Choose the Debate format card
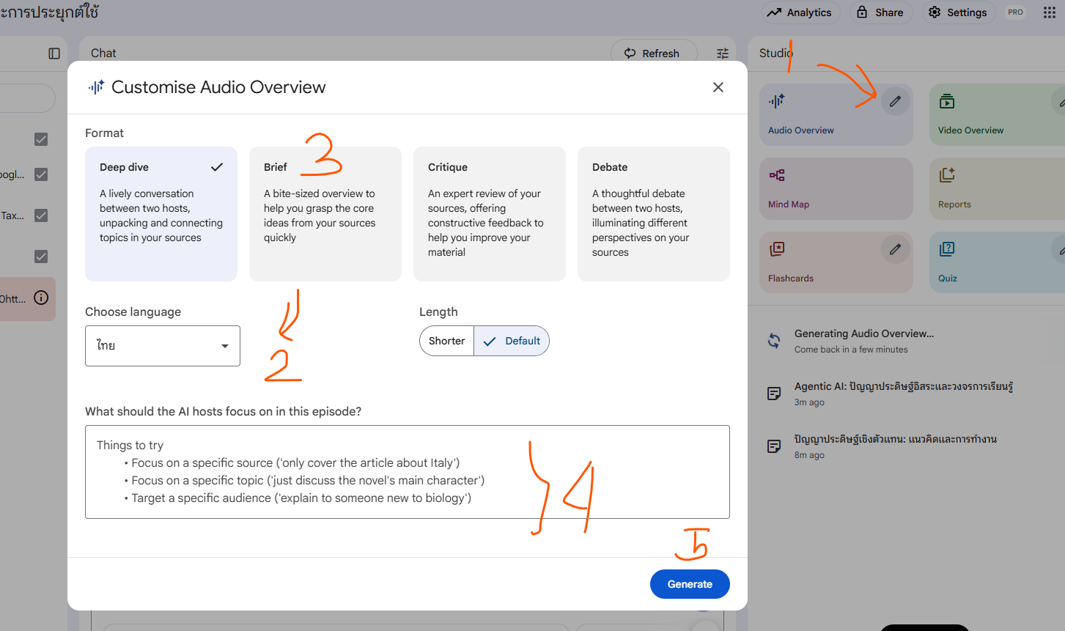This screenshot has width=1065, height=631. pos(653,213)
